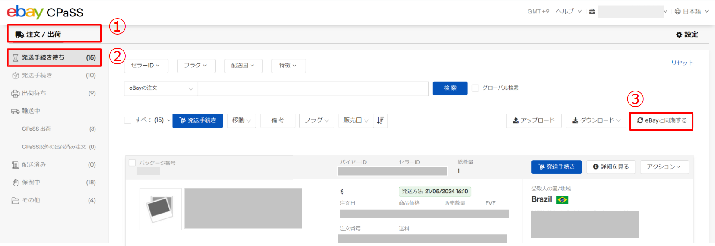Viewport: 715px width, 246px height.
Task: Select 発送手続き待ち in the sidebar
Action: (54, 58)
